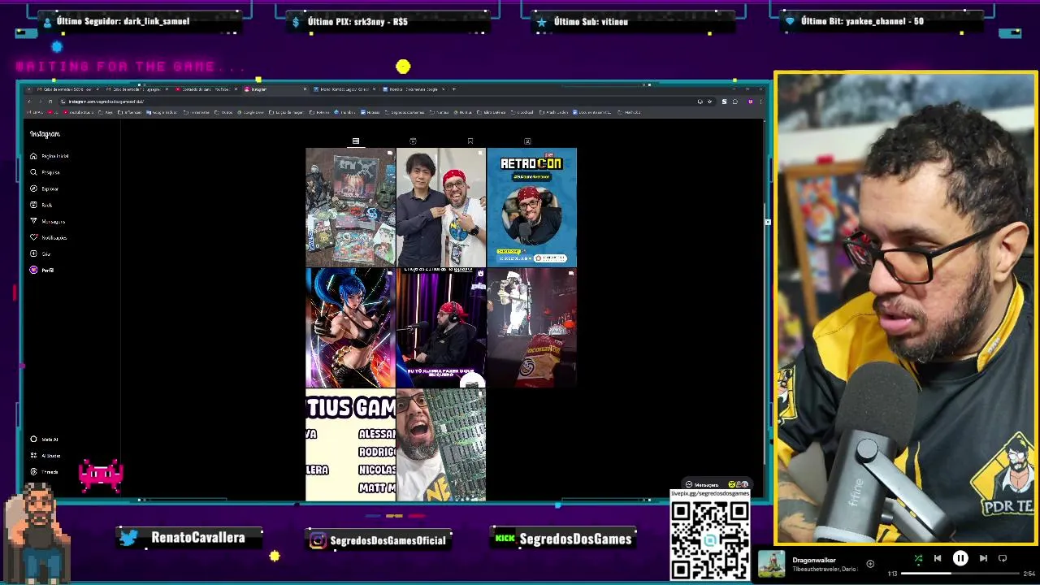Open blue-haired character artwork post
This screenshot has width=1040, height=585.
[x=350, y=327]
